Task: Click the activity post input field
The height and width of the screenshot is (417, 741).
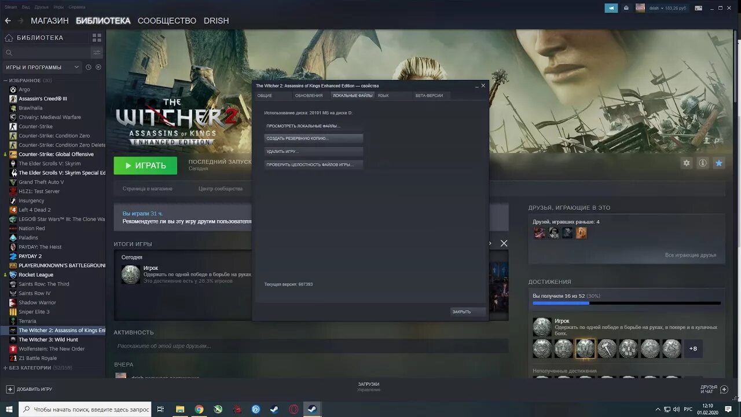Action: (311, 346)
